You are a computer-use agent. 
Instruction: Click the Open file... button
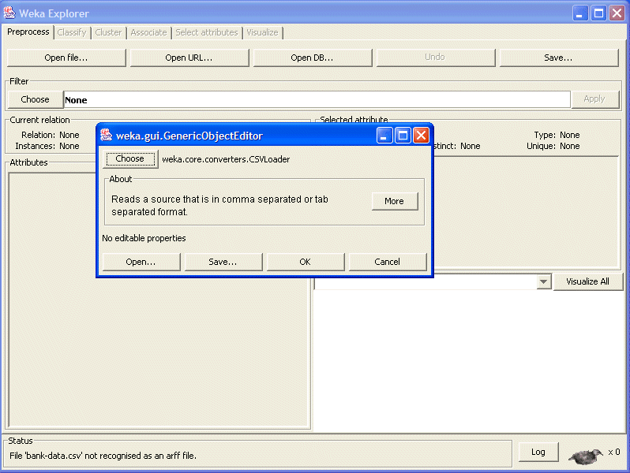point(66,58)
